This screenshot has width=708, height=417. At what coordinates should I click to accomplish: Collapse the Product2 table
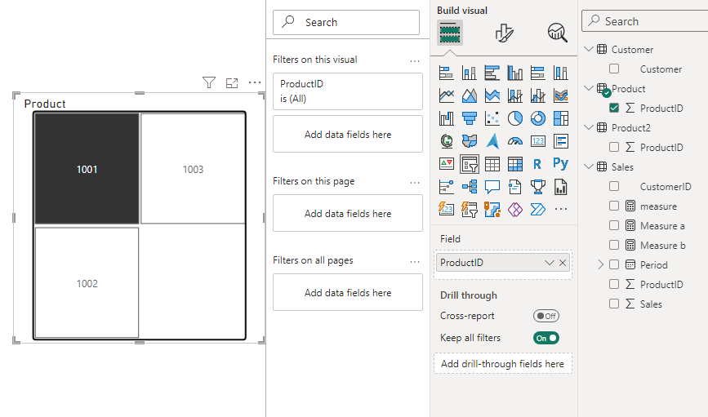(x=588, y=127)
